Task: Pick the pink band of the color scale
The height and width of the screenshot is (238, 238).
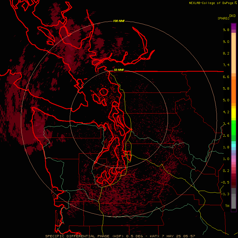Action: coord(234,160)
